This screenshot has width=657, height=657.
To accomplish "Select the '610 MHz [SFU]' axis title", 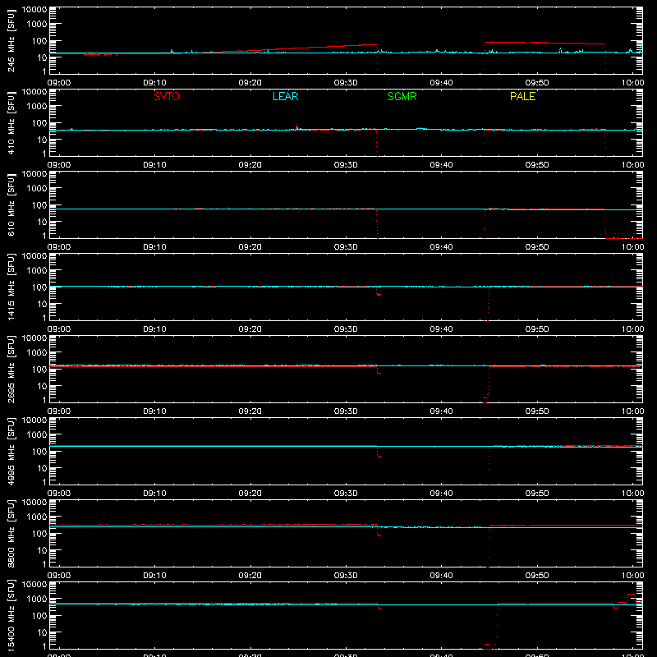I will pos(11,204).
